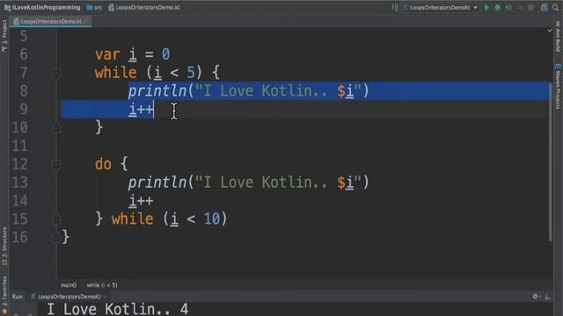The height and width of the screenshot is (316, 563).
Task: Open the Ant Build side panel
Action: (x=558, y=37)
